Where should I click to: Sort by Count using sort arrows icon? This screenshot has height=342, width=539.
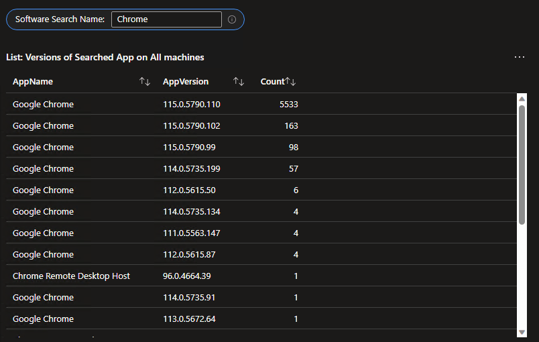291,82
